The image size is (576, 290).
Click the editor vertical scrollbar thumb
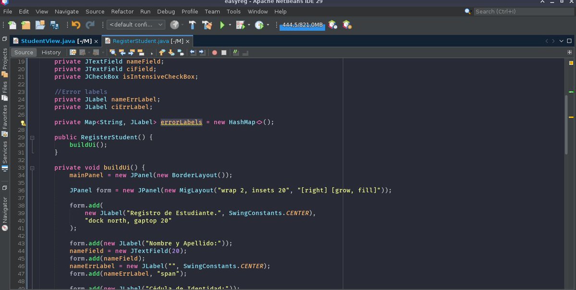tap(566, 125)
